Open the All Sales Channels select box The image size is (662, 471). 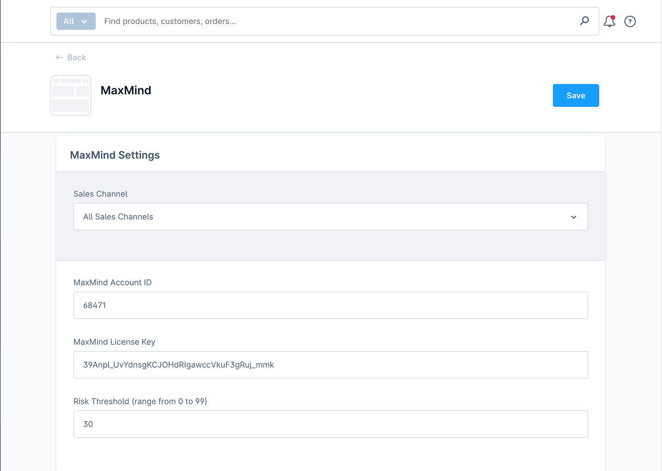(x=330, y=217)
